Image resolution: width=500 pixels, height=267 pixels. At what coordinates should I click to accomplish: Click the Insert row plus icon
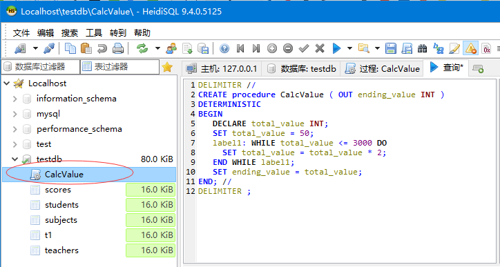[x=272, y=48]
